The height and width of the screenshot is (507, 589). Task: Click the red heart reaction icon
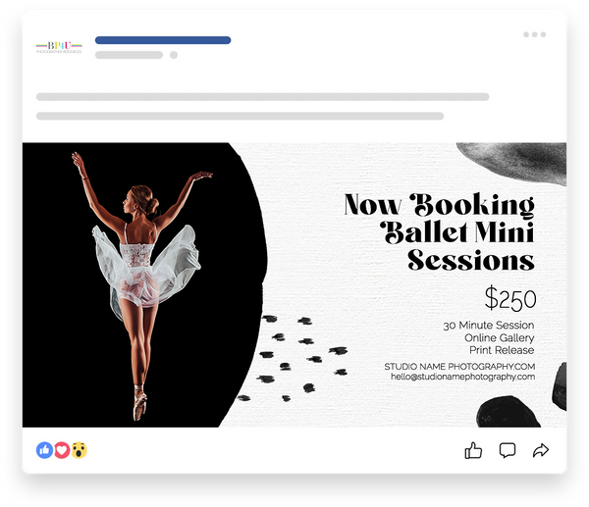coord(62,450)
